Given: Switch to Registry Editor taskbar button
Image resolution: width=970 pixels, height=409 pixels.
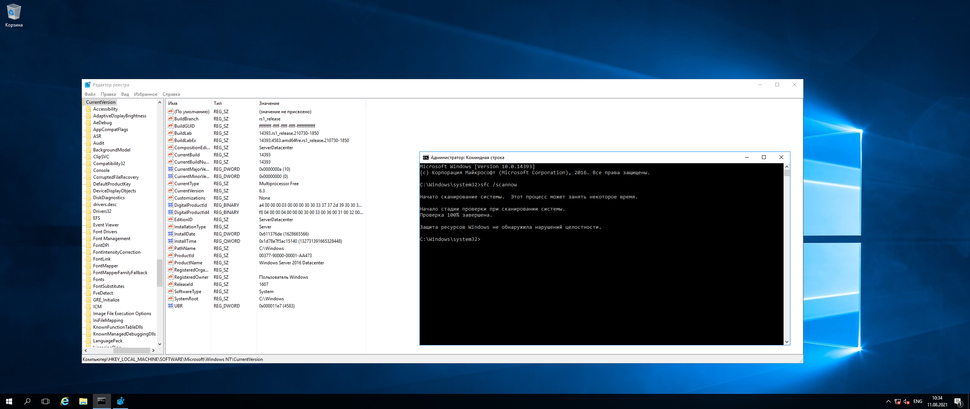Looking at the screenshot, I should click(120, 401).
